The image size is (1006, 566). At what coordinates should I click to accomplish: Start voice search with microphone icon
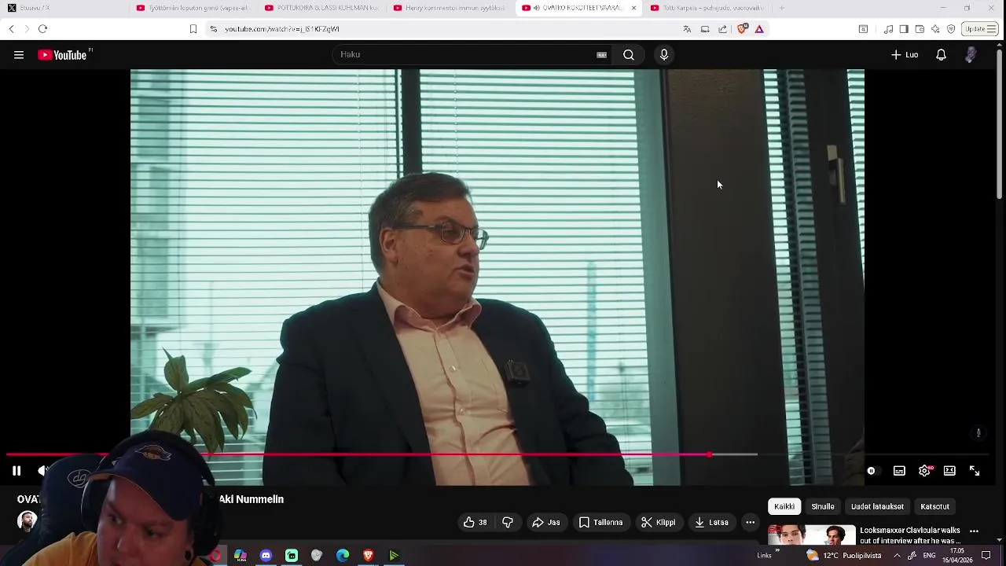(x=664, y=55)
